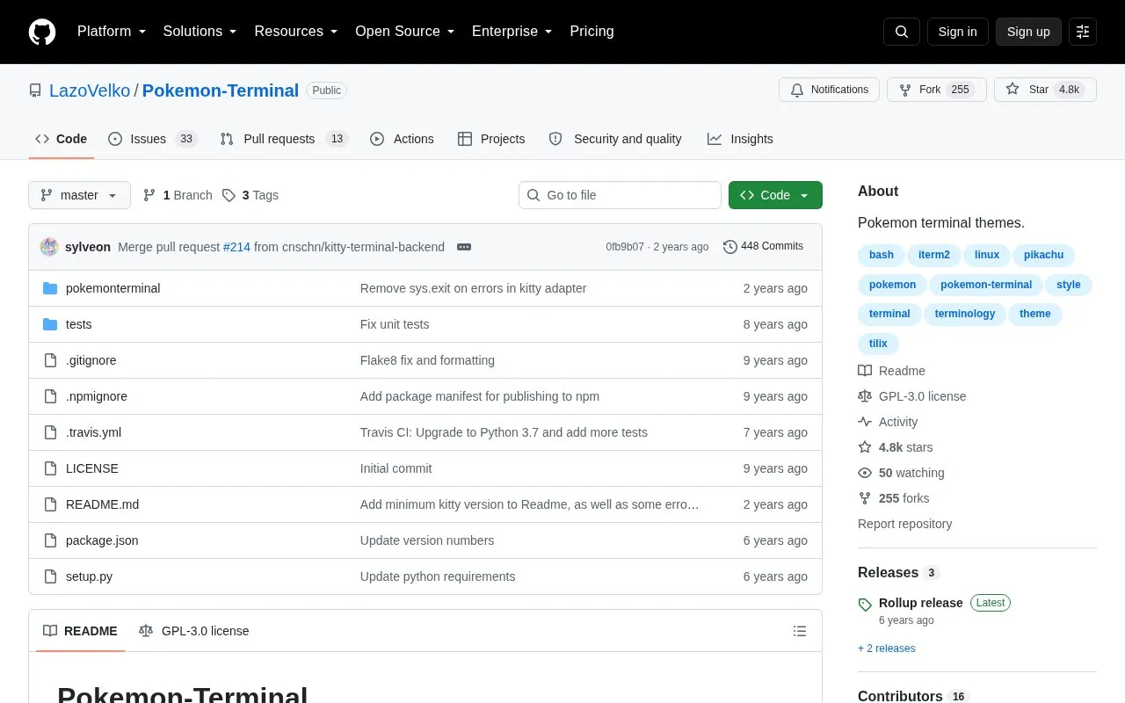Click sylveon's avatar image
Viewport: 1125px width, 703px height.
click(x=49, y=247)
